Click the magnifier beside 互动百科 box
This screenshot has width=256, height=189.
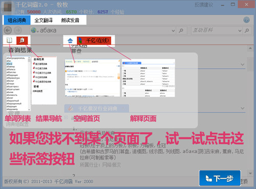pos(247,31)
